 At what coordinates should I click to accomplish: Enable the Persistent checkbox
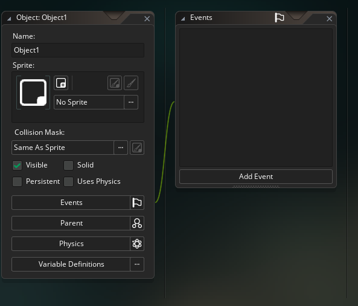pyautogui.click(x=17, y=181)
